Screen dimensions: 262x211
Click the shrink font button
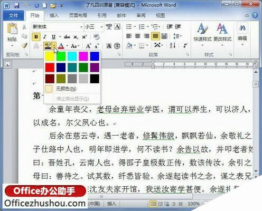pyautogui.click(x=97, y=46)
